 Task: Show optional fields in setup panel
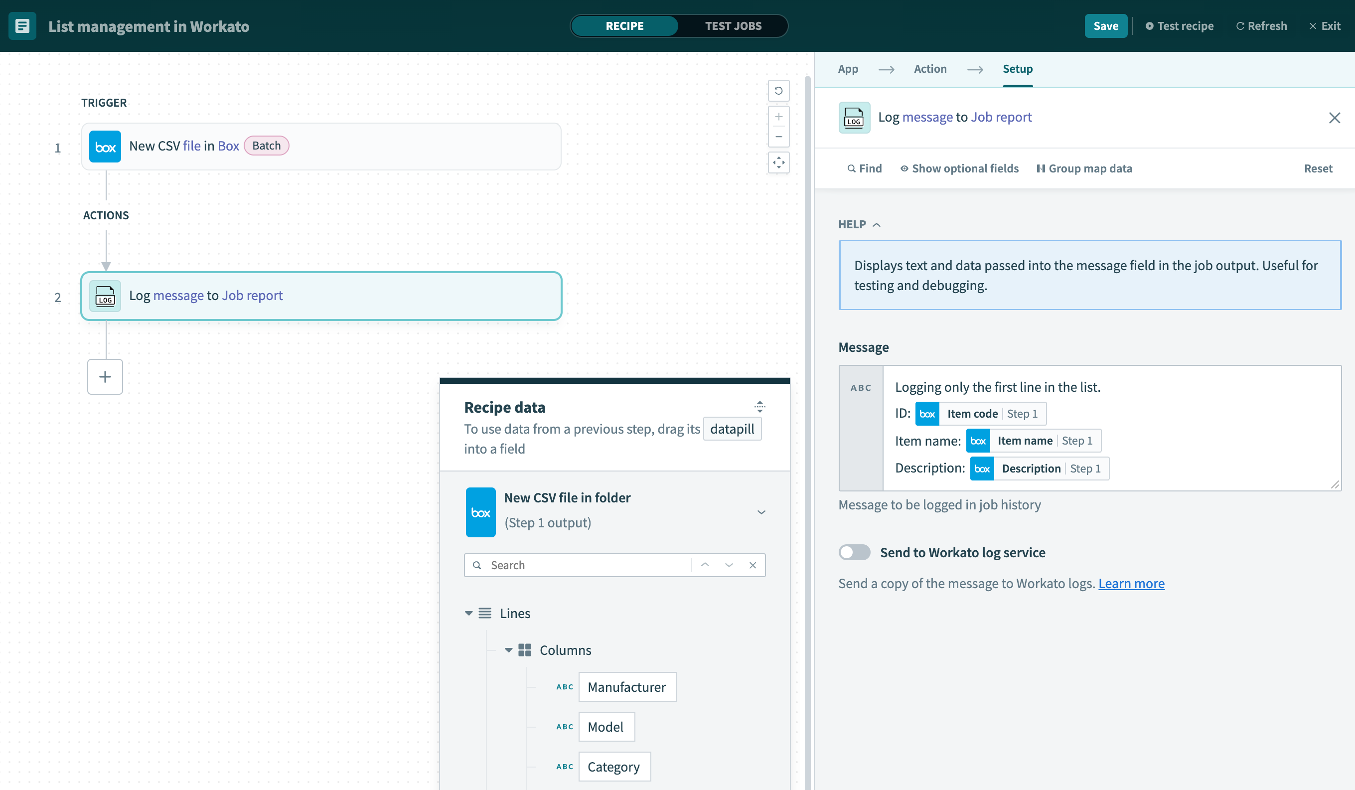[x=959, y=168]
